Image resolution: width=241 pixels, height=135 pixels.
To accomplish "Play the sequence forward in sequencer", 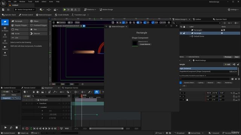I will point(46,129).
